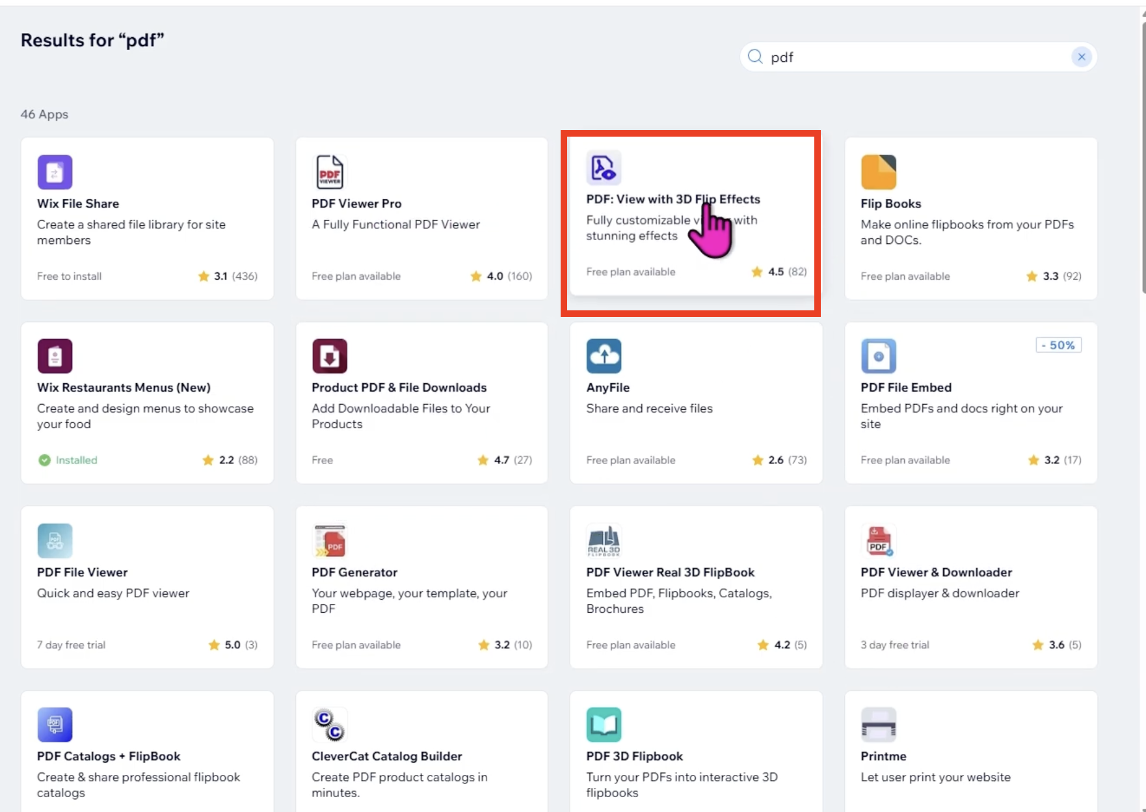Click the Printme printer icon
This screenshot has width=1146, height=812.
878,724
